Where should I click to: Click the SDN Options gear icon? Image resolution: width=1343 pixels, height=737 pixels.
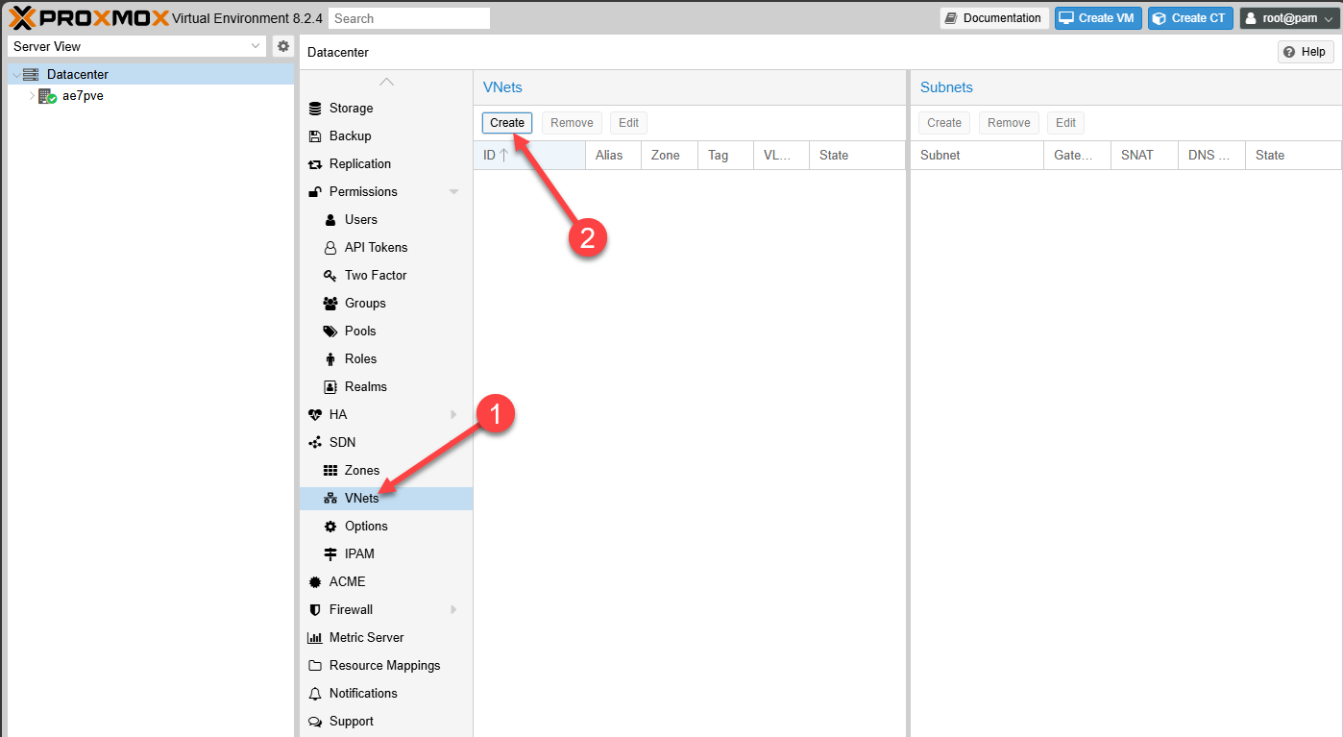point(330,527)
